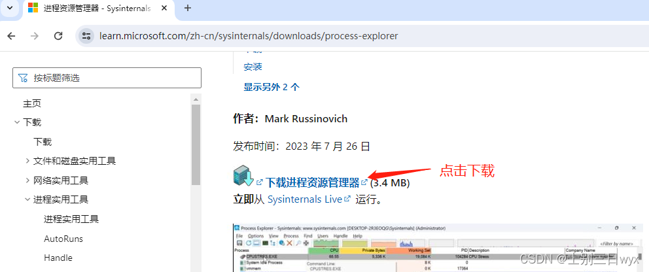Click the author name Mark Russinovich

click(306, 119)
